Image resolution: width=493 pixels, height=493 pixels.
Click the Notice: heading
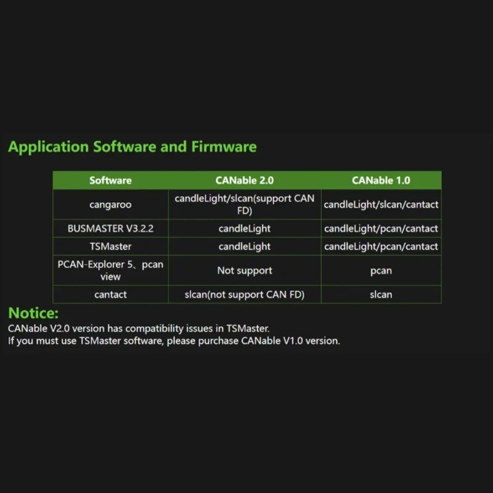tap(33, 313)
